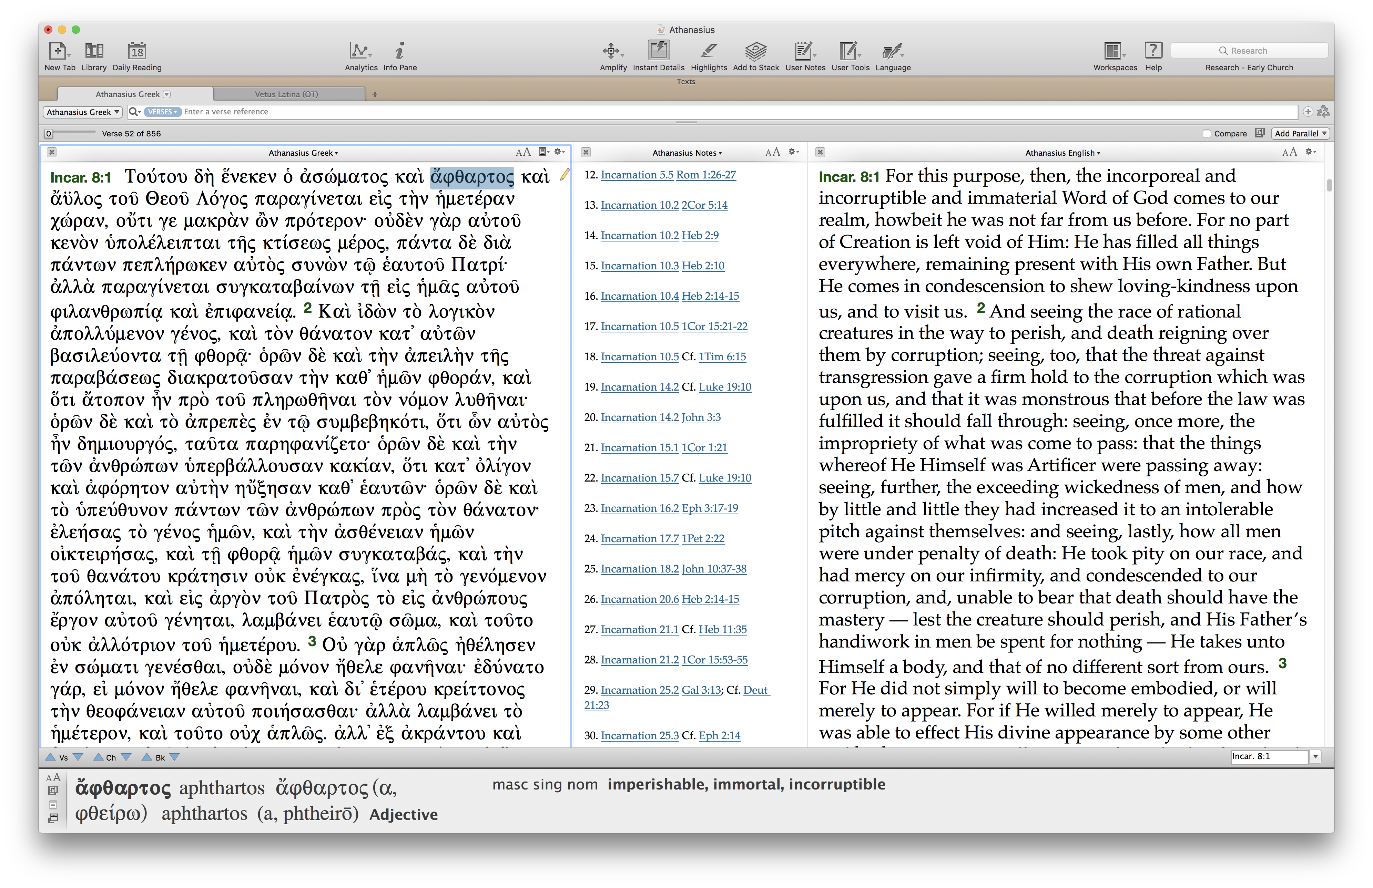The image size is (1373, 888).
Task: Change the VERSES search mode
Action: pos(162,112)
